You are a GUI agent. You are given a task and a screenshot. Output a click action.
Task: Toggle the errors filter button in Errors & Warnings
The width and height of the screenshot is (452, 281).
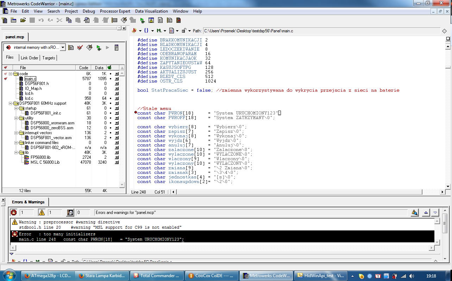[x=14, y=213]
